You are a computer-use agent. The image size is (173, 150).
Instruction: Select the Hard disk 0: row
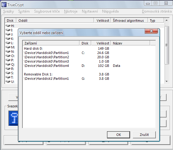tap(89, 48)
